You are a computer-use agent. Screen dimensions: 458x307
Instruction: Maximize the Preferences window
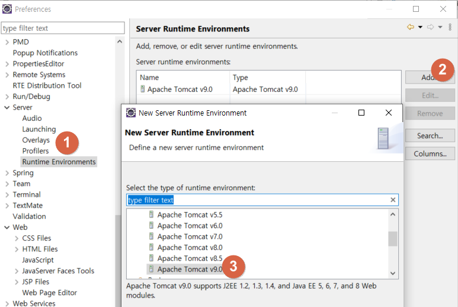(x=416, y=9)
